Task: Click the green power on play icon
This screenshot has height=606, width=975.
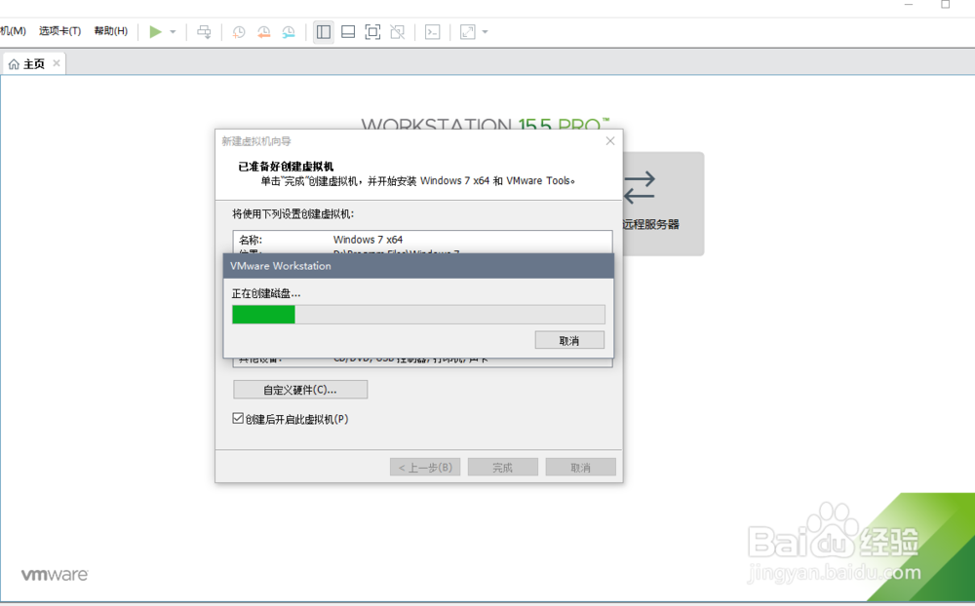Action: [x=155, y=32]
